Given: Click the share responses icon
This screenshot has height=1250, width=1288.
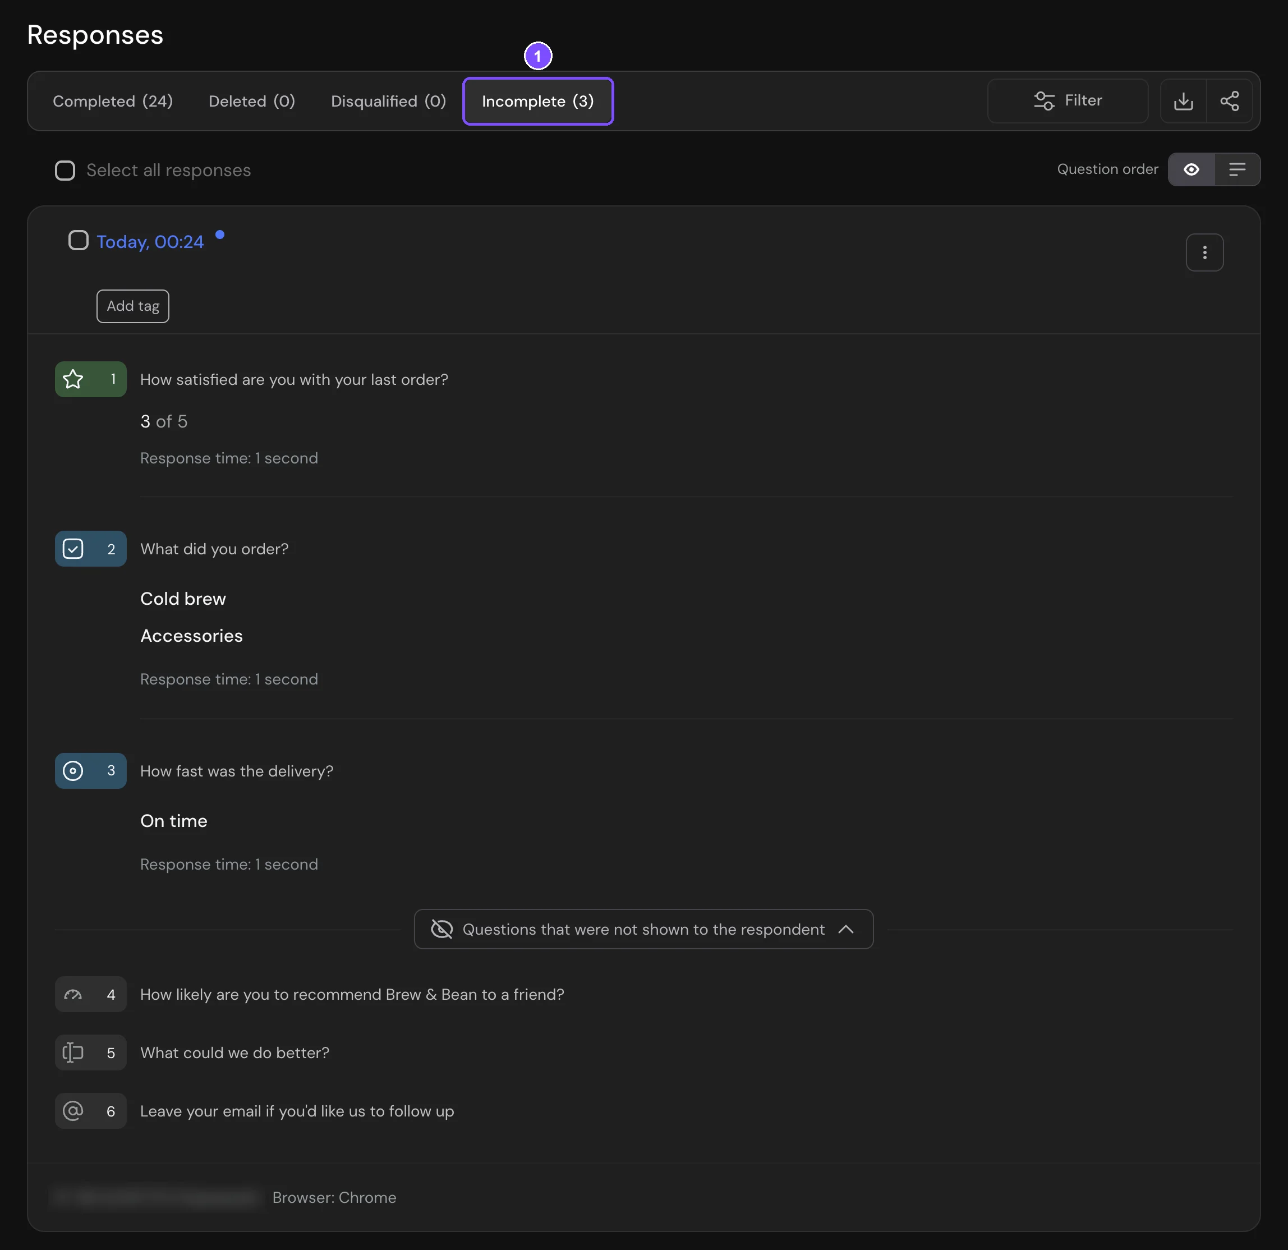Looking at the screenshot, I should (x=1229, y=101).
